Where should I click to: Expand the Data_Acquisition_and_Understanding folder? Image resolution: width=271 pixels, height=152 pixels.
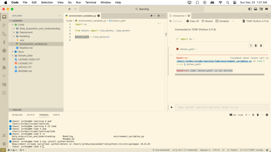tap(14, 29)
